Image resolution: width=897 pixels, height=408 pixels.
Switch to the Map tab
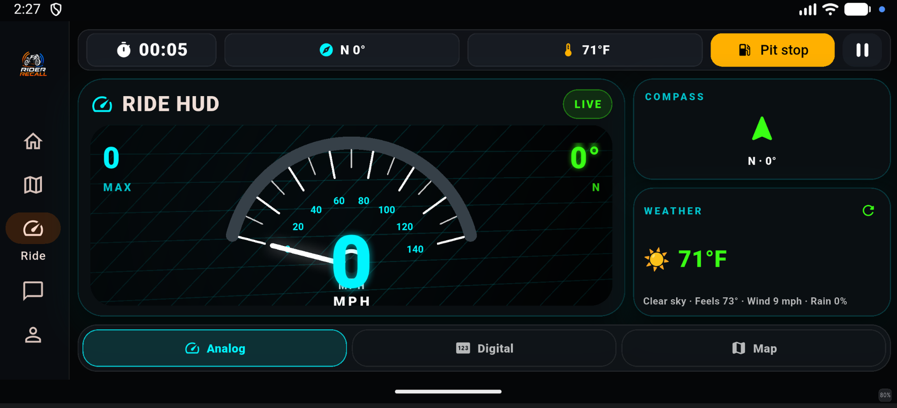coord(753,348)
